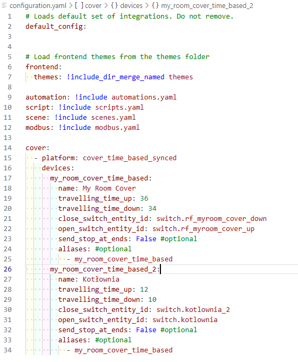This screenshot has width=298, height=362.
Task: Click the !include_dir_merge_named tag
Action: click(x=115, y=77)
